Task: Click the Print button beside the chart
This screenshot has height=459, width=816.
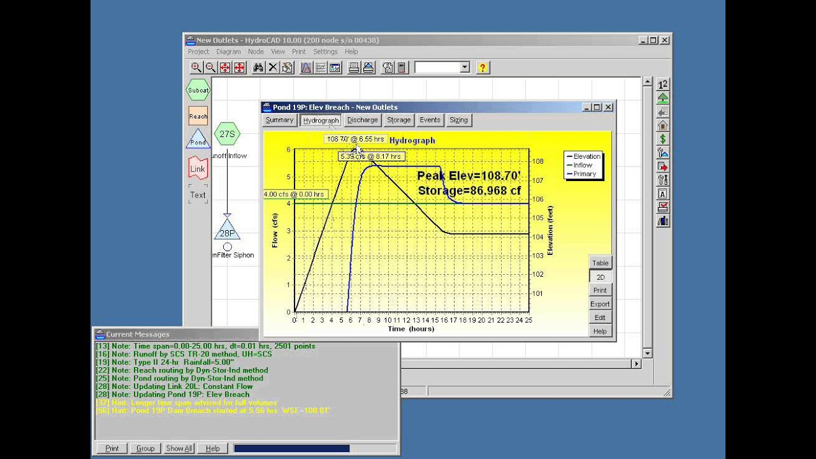Action: pyautogui.click(x=601, y=290)
